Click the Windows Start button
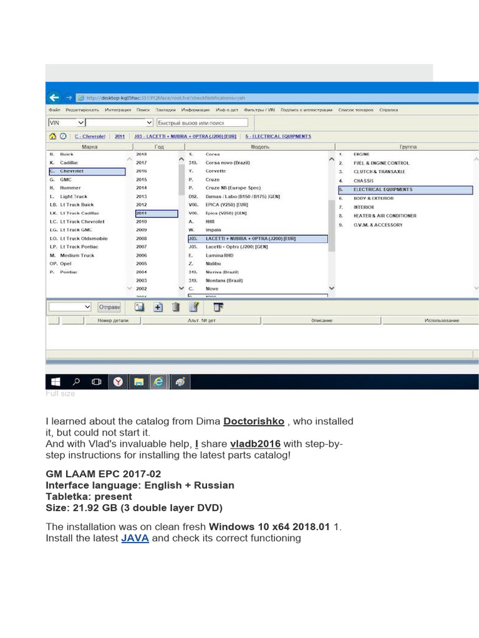479x638 pixels. (56, 382)
